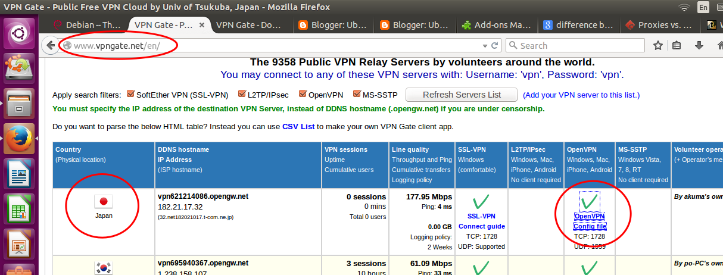Click the South Korea flag icon

coord(104,268)
